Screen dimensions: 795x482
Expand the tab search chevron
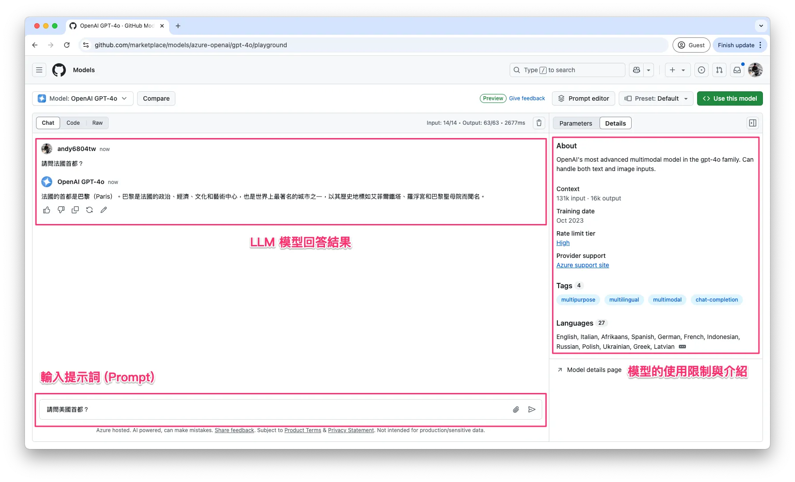click(x=761, y=26)
